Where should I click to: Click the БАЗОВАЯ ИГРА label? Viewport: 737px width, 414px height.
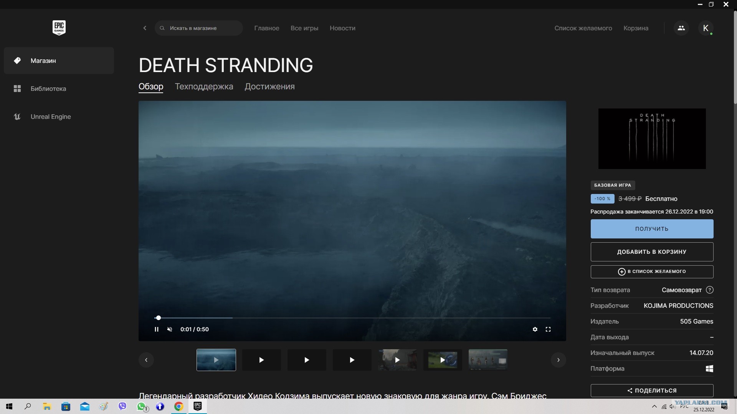613,185
